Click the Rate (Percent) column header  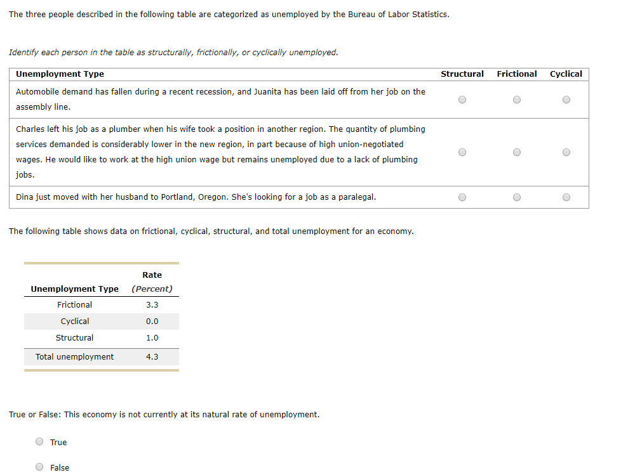click(152, 281)
